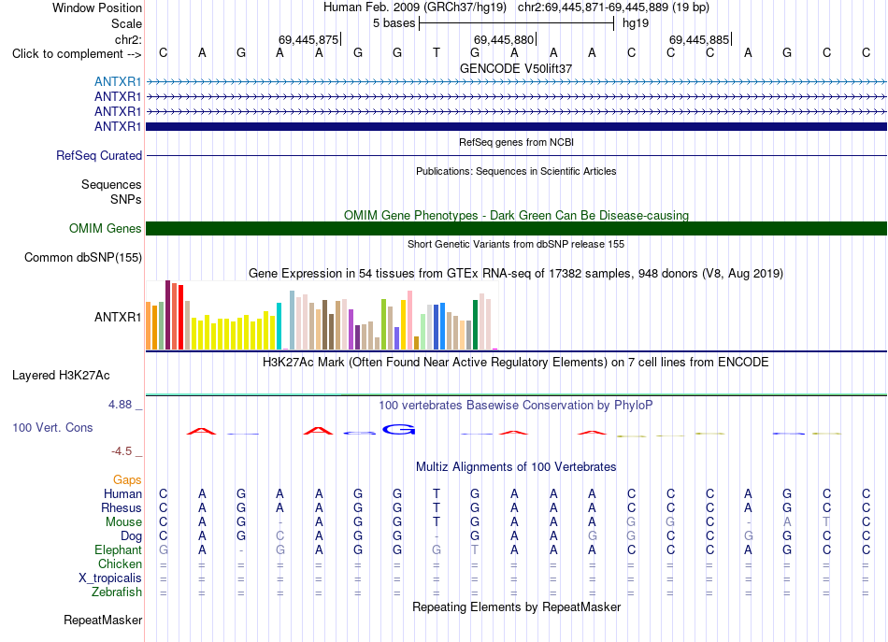
Task: Click the pink GTEx expression bar
Action: (x=409, y=321)
